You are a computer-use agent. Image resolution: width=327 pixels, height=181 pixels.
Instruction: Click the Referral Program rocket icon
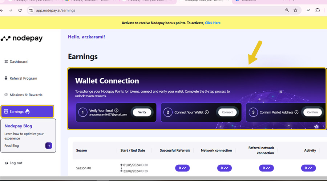[x=6, y=78]
